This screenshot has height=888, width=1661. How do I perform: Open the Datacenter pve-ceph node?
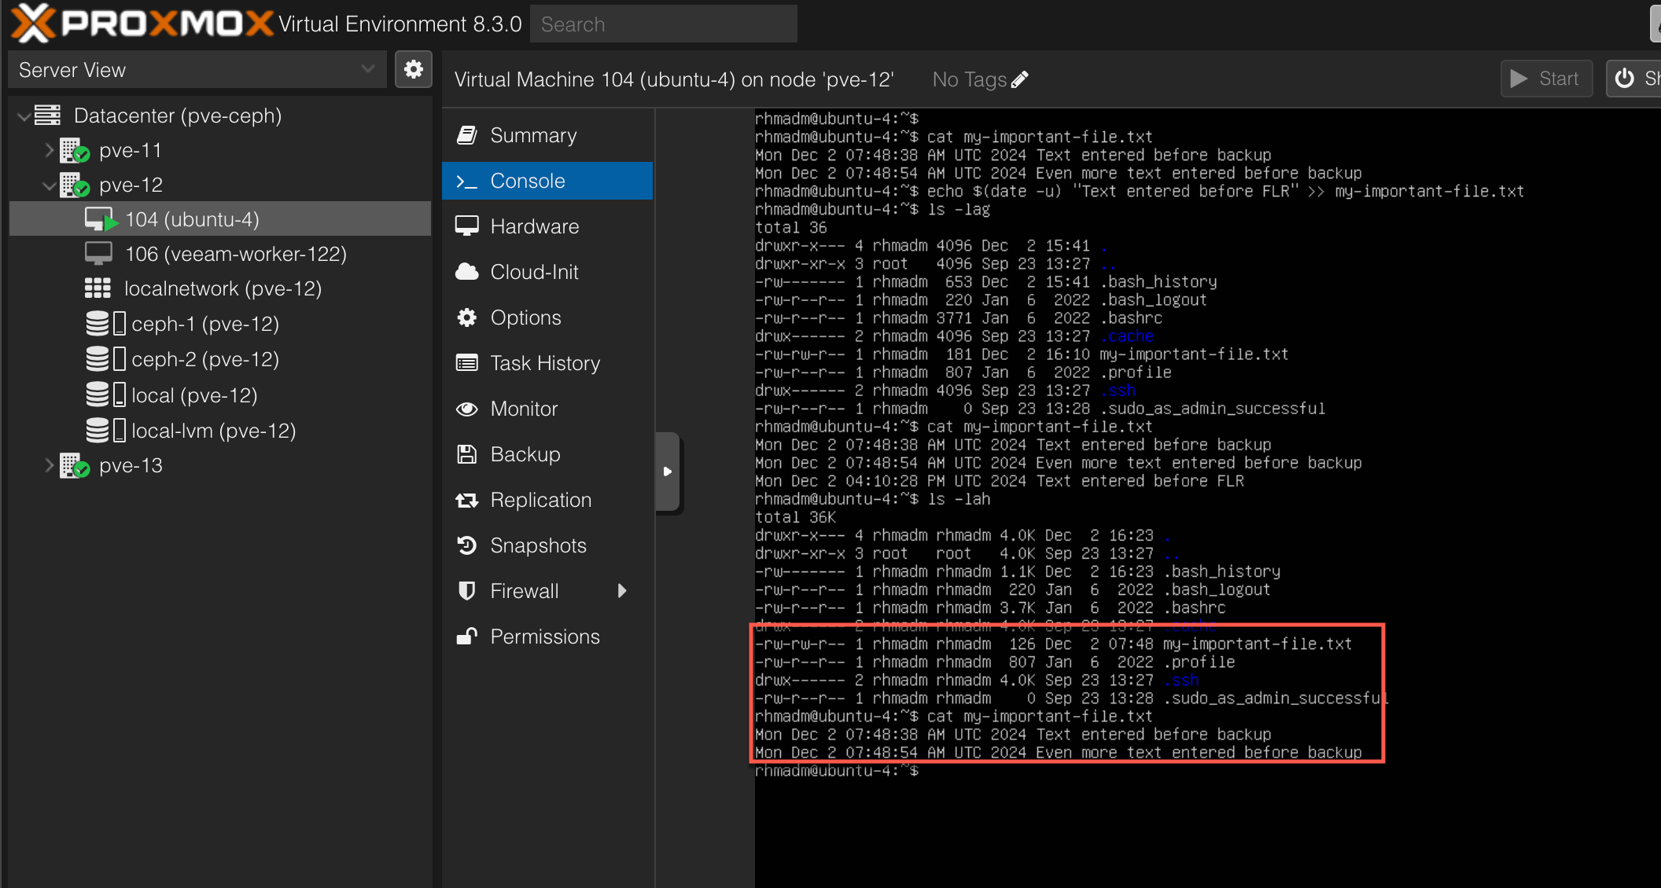pyautogui.click(x=178, y=114)
